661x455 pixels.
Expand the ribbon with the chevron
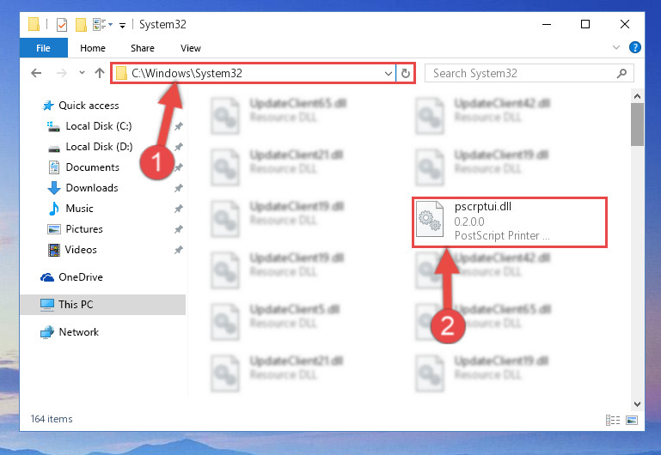tap(616, 47)
